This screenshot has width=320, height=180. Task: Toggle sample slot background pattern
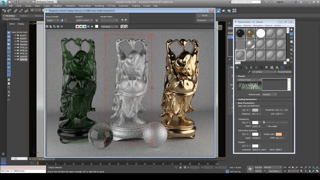pos(291,38)
